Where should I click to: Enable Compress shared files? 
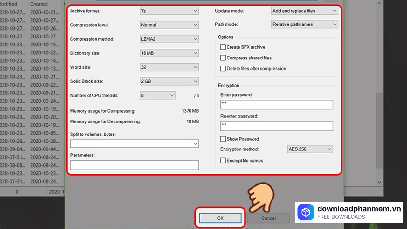click(x=223, y=58)
